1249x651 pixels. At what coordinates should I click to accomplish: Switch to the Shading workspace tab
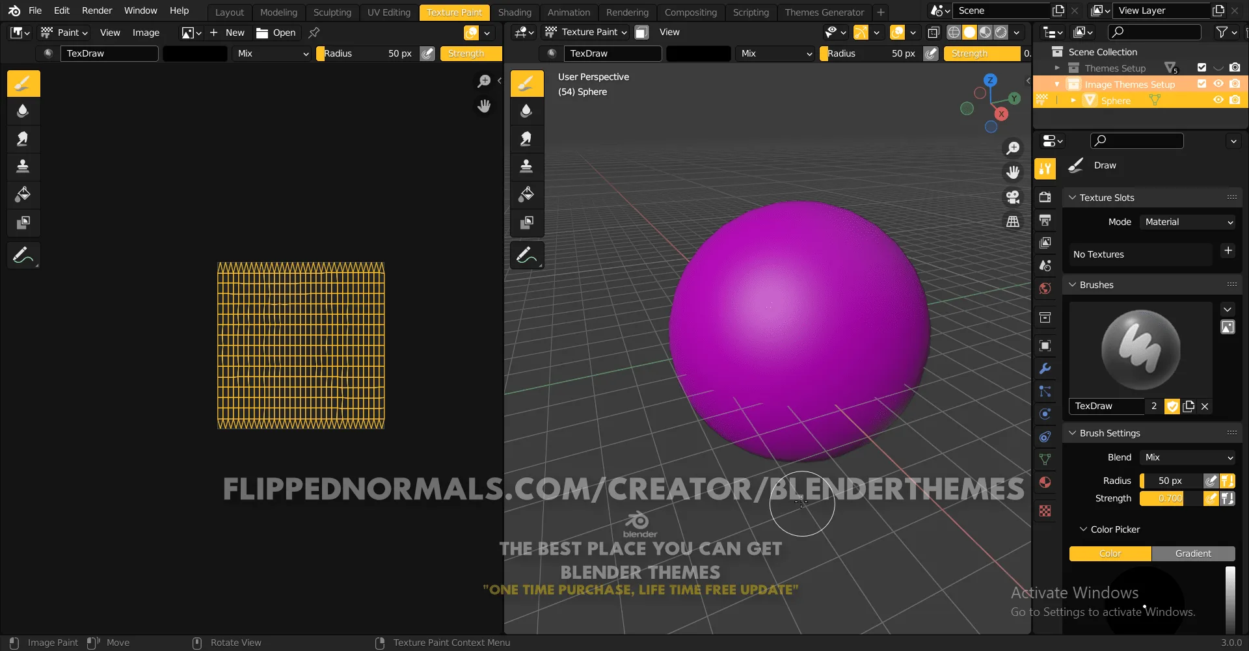pos(515,12)
